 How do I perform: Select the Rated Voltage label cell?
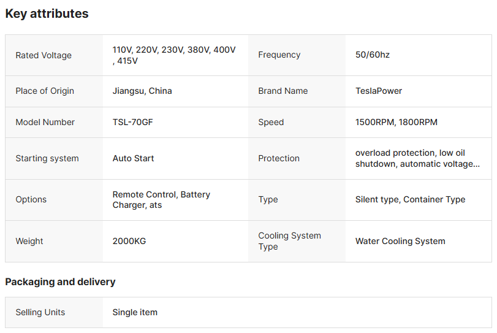tap(54, 55)
